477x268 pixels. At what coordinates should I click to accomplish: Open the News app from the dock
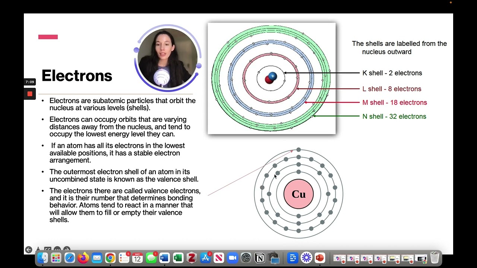coord(219,258)
